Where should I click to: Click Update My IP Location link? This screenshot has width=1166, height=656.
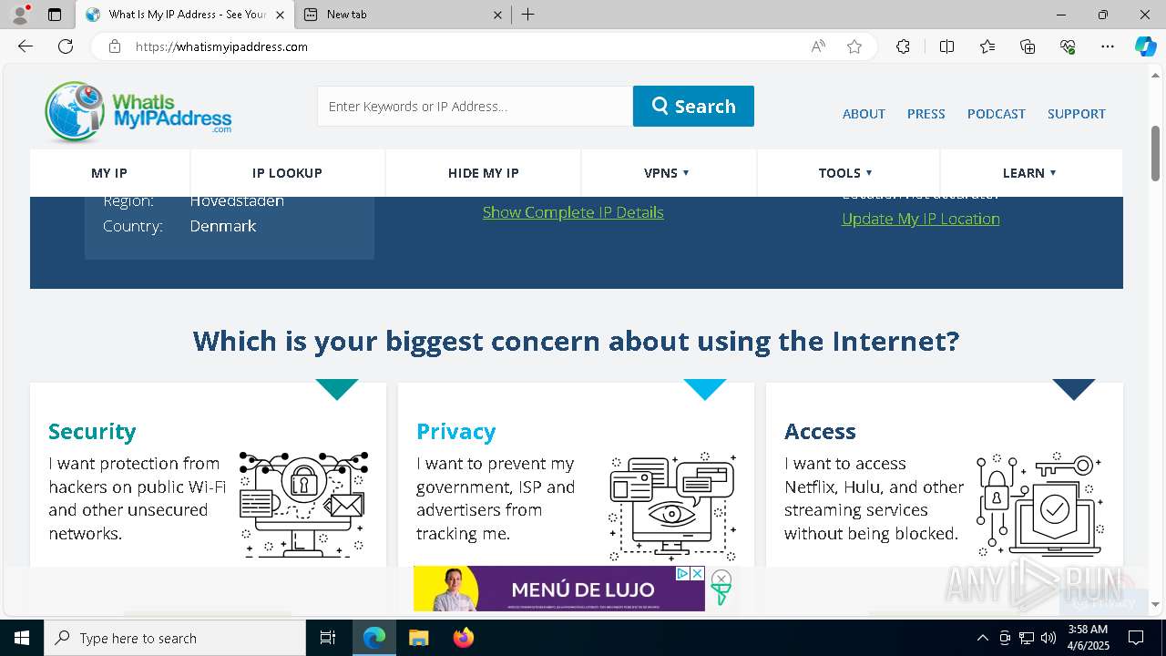pos(921,219)
